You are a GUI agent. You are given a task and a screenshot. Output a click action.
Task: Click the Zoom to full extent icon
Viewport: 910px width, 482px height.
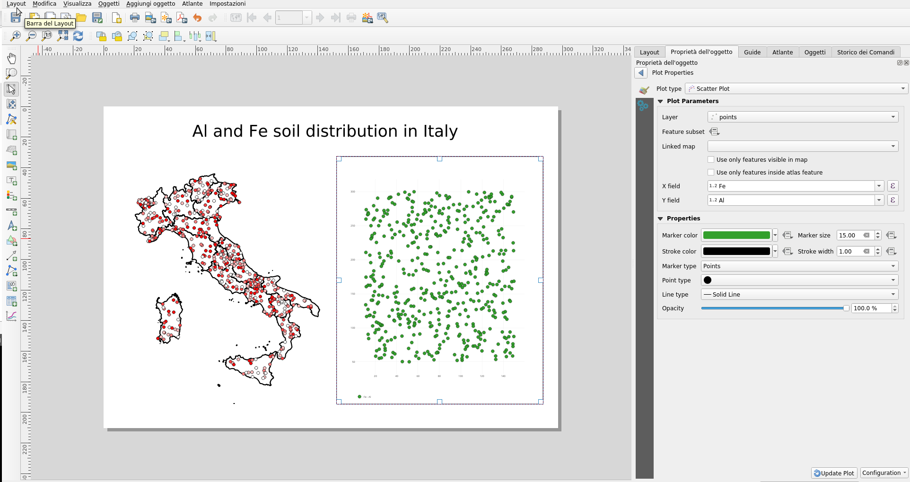tap(62, 35)
